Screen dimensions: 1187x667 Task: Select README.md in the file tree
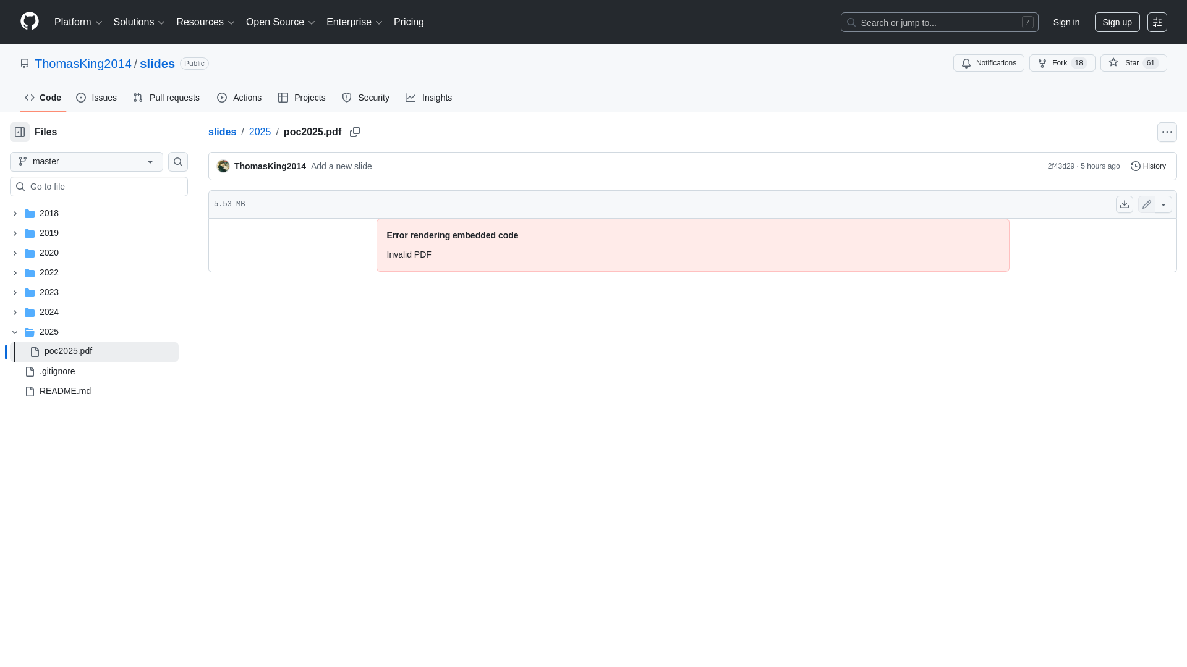click(x=65, y=390)
